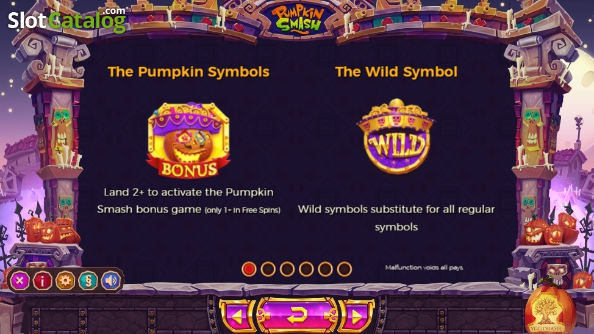Open settings via orange gear icon
The image size is (594, 334).
point(65,281)
